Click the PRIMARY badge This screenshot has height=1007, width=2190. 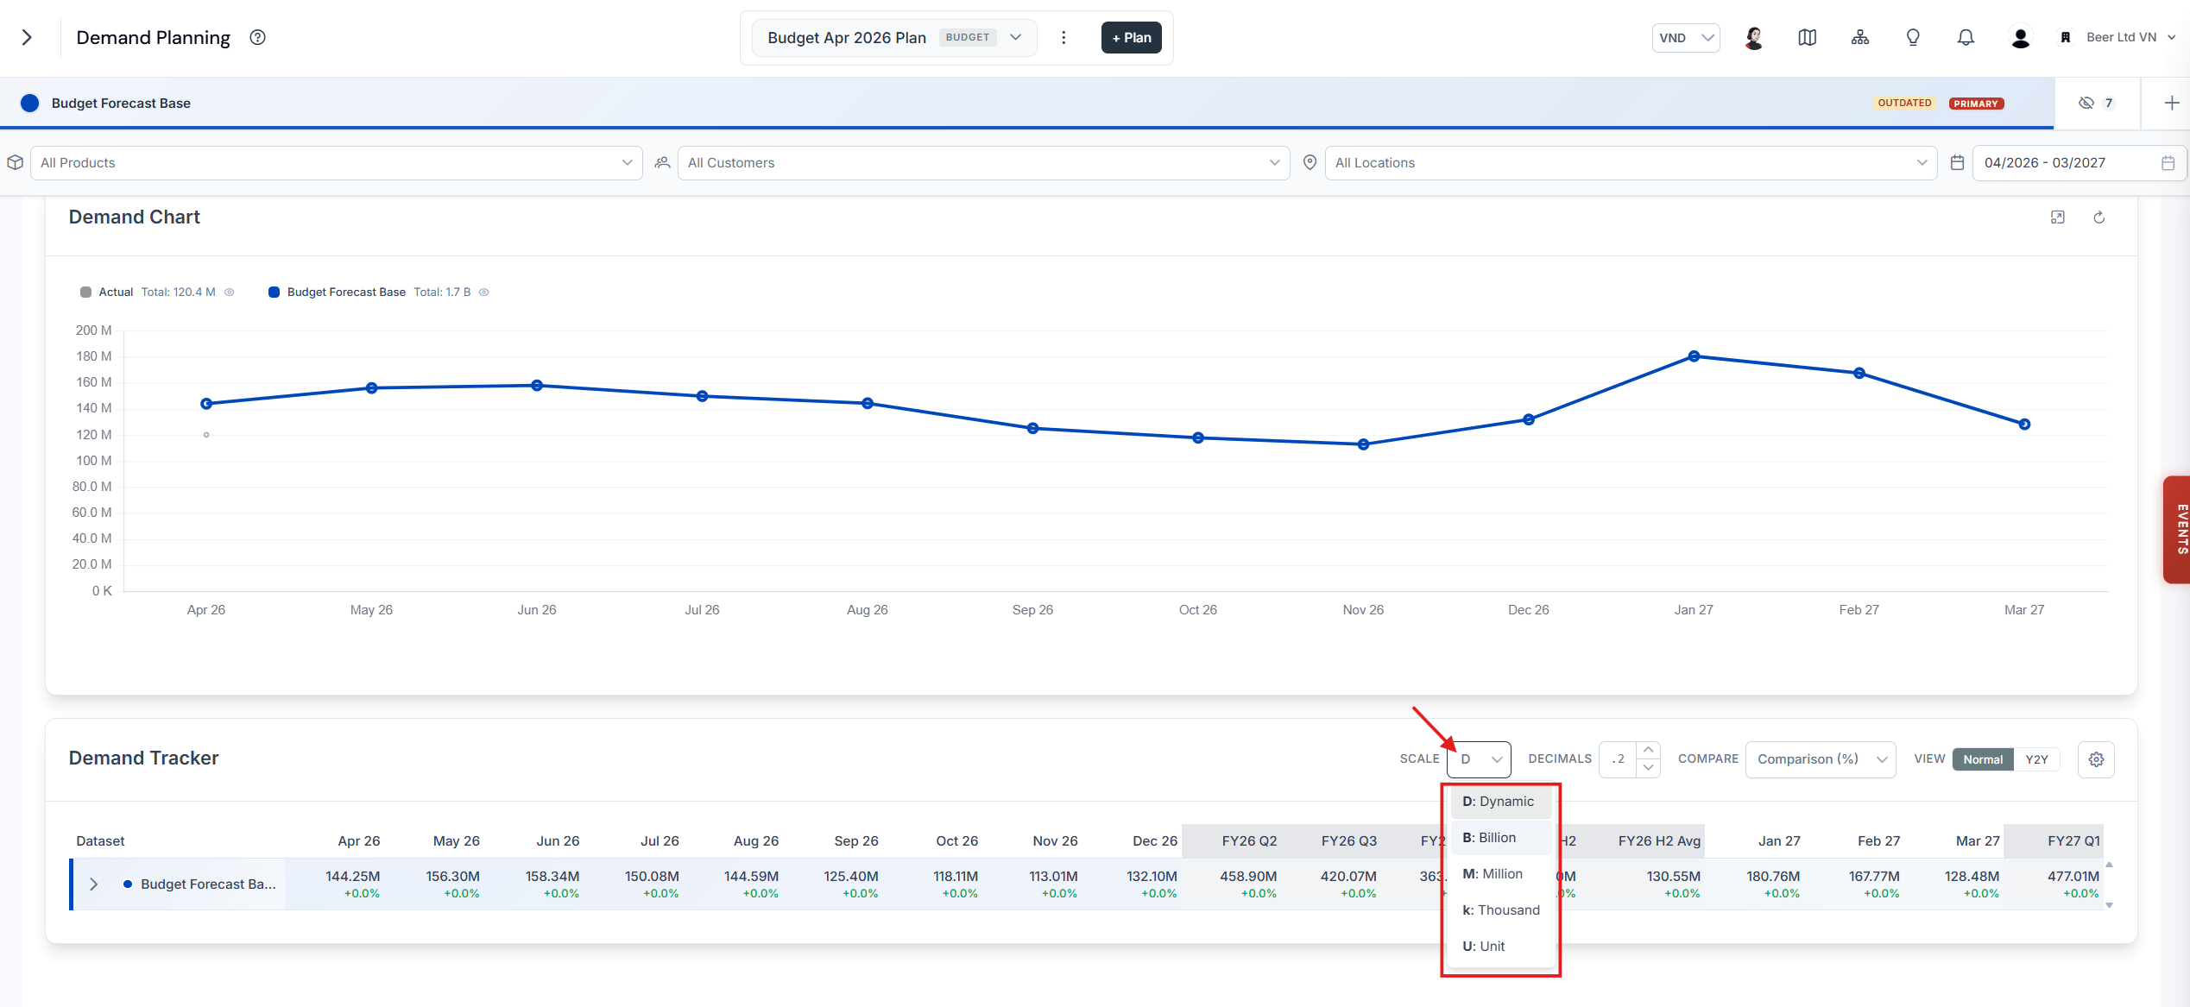click(x=1976, y=103)
